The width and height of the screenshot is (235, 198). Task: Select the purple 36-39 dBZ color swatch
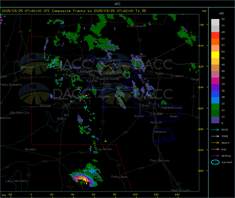215,87
